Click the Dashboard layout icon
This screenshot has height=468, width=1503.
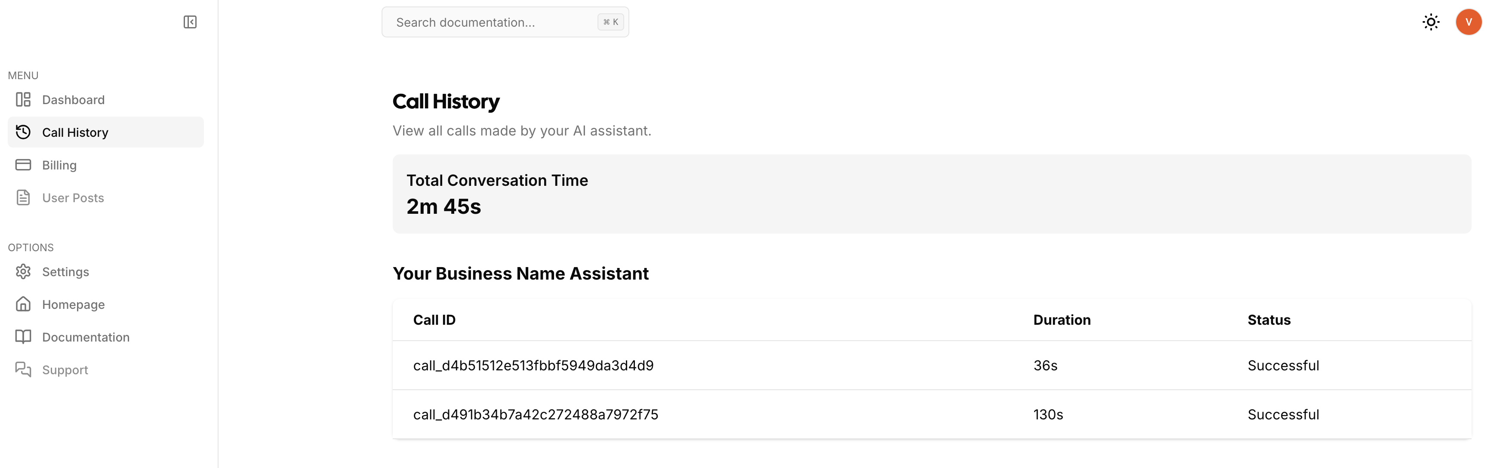tap(23, 100)
